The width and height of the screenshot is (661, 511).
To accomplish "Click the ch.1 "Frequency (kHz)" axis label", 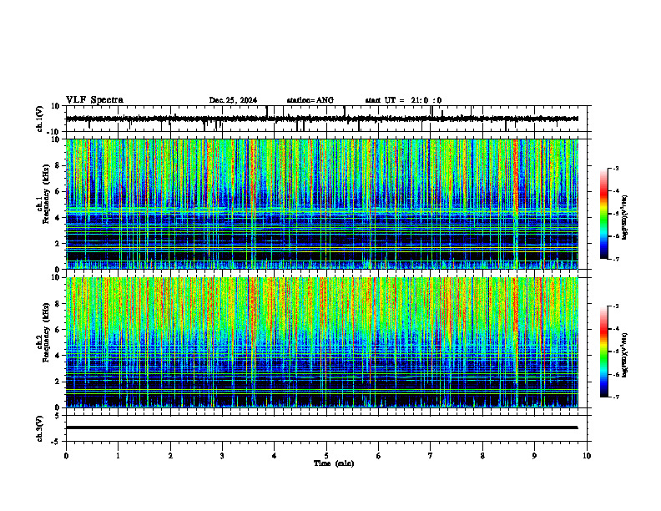I will 46,195.
